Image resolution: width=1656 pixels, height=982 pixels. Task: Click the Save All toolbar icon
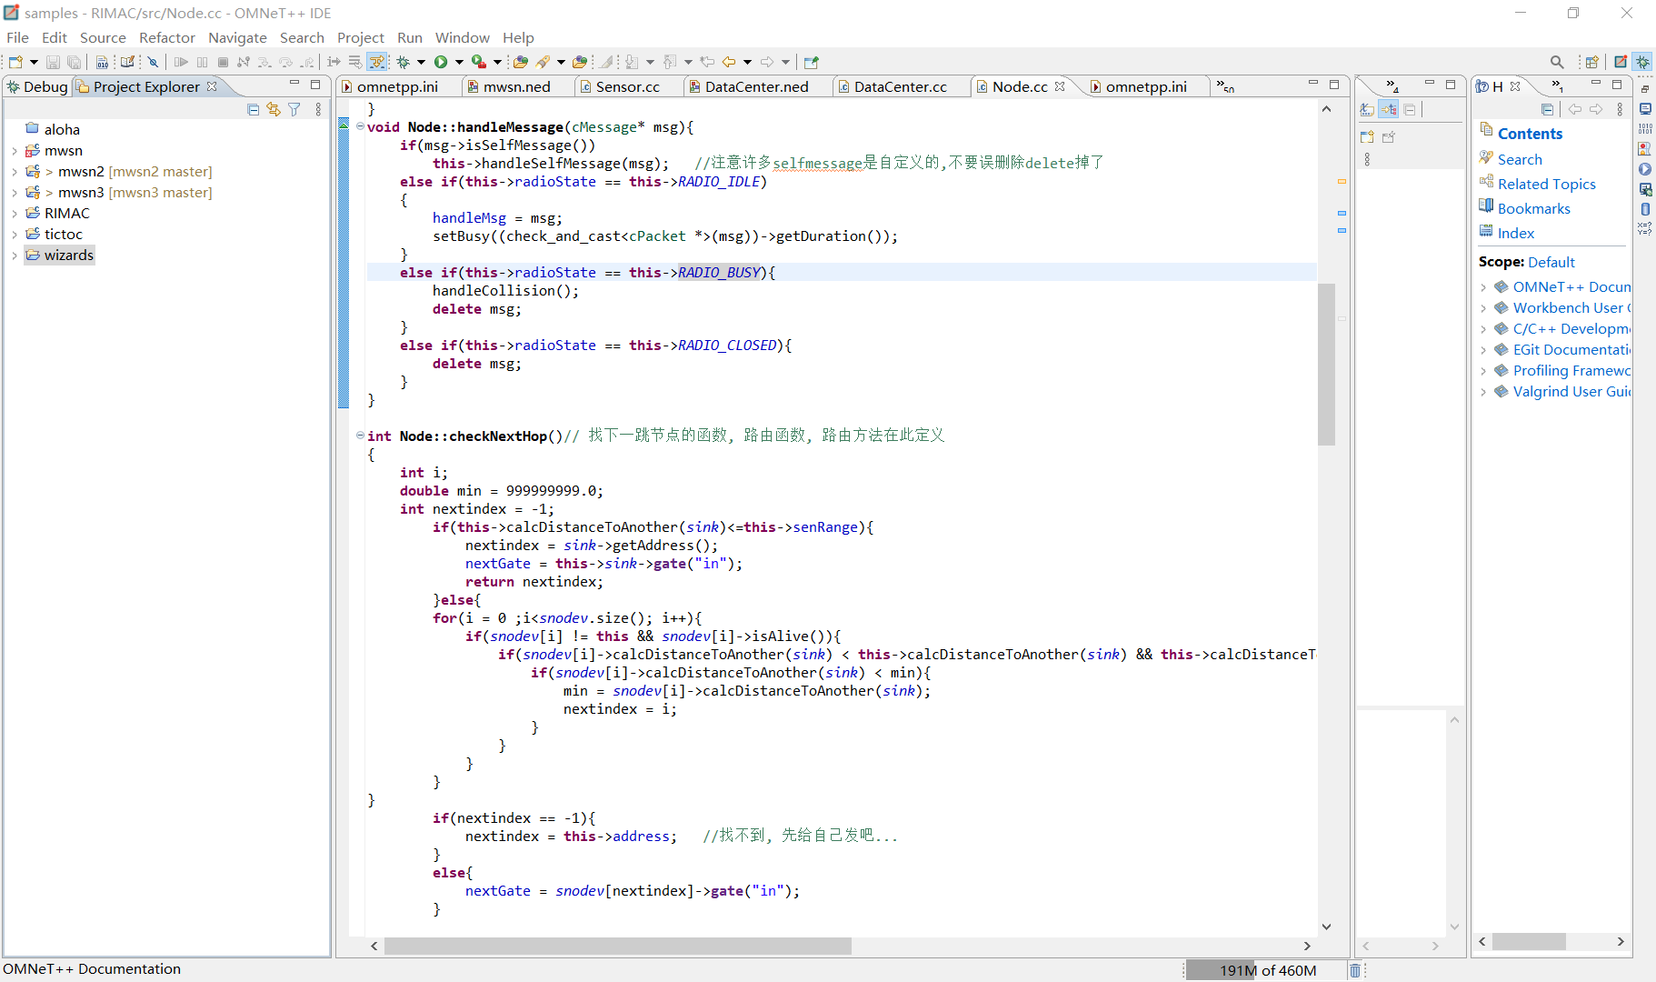point(75,62)
